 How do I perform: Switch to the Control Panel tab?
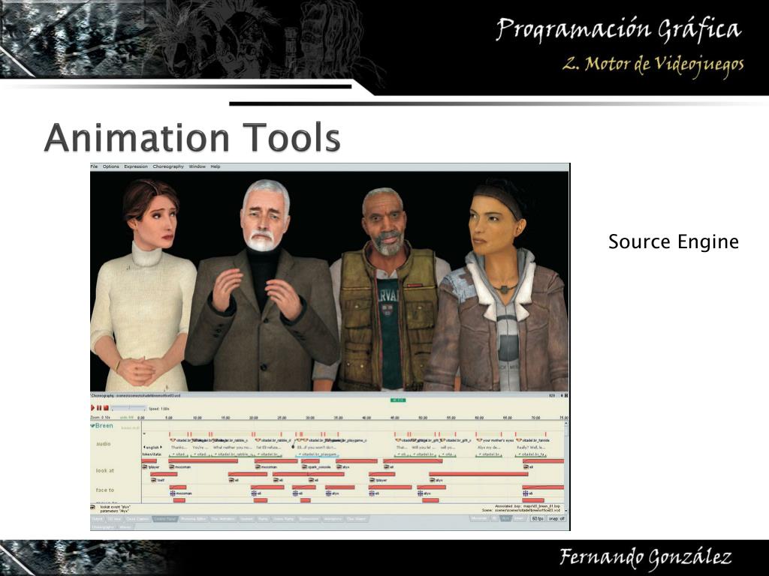165,519
